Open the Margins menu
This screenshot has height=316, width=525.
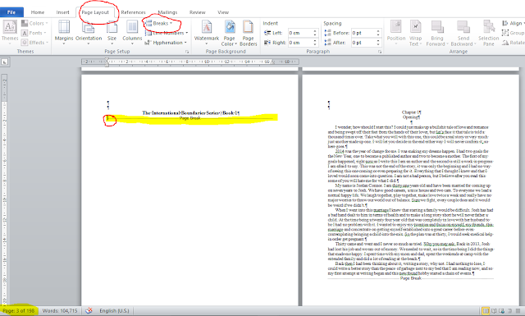click(64, 32)
